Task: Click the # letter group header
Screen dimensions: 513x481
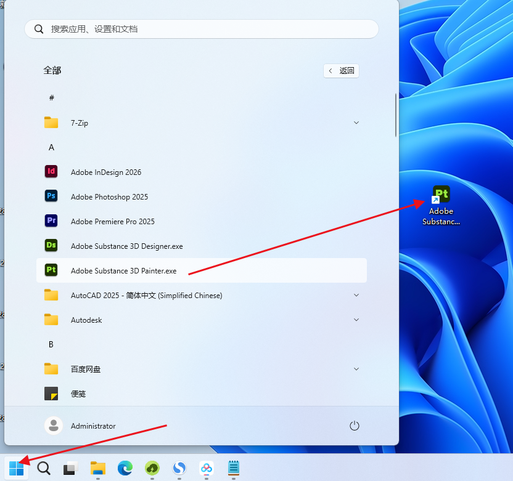Action: [51, 98]
